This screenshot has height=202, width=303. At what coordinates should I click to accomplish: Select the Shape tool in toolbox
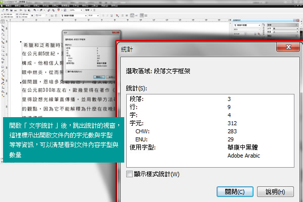coord(3,26)
